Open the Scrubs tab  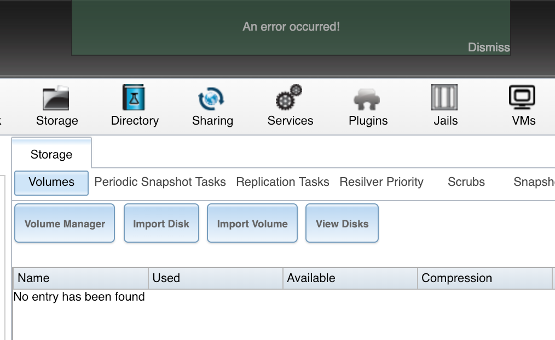[466, 182]
